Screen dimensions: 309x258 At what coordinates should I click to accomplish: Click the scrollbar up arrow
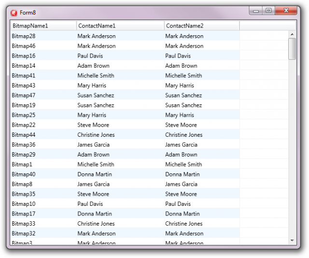coord(292,34)
